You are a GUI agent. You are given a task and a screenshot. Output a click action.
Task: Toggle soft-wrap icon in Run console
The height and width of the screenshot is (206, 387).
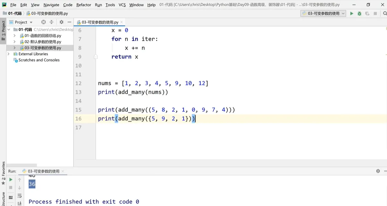pos(19,196)
